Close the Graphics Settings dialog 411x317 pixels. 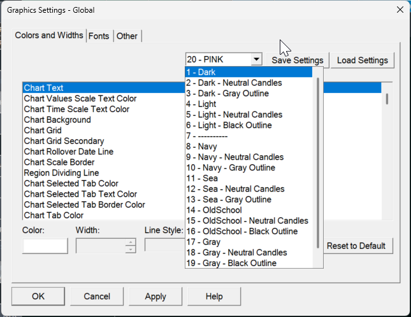400,10
